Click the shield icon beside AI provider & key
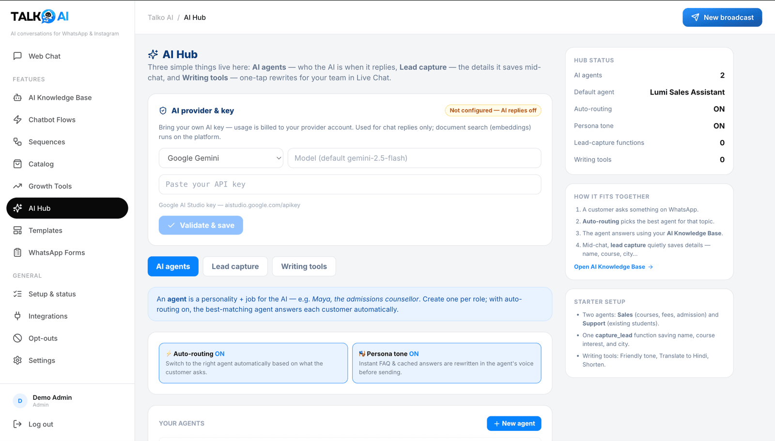 (x=163, y=110)
